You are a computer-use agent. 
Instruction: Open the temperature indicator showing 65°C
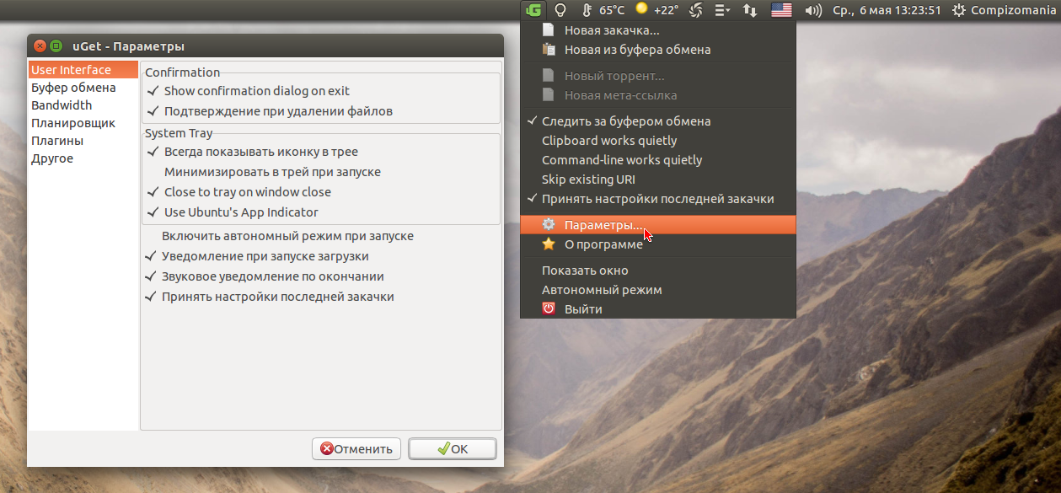603,10
